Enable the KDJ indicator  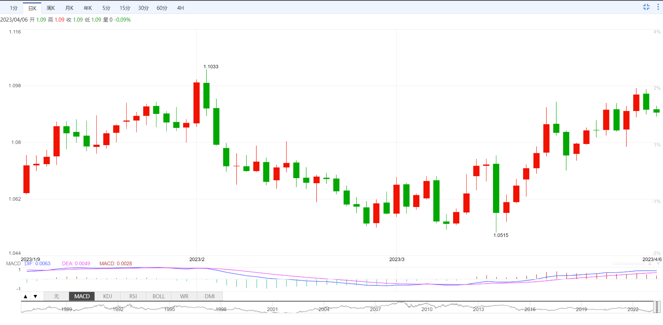(x=107, y=296)
